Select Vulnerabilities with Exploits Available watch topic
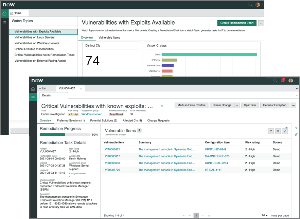Viewport: 300px width, 219px height. click(43, 31)
